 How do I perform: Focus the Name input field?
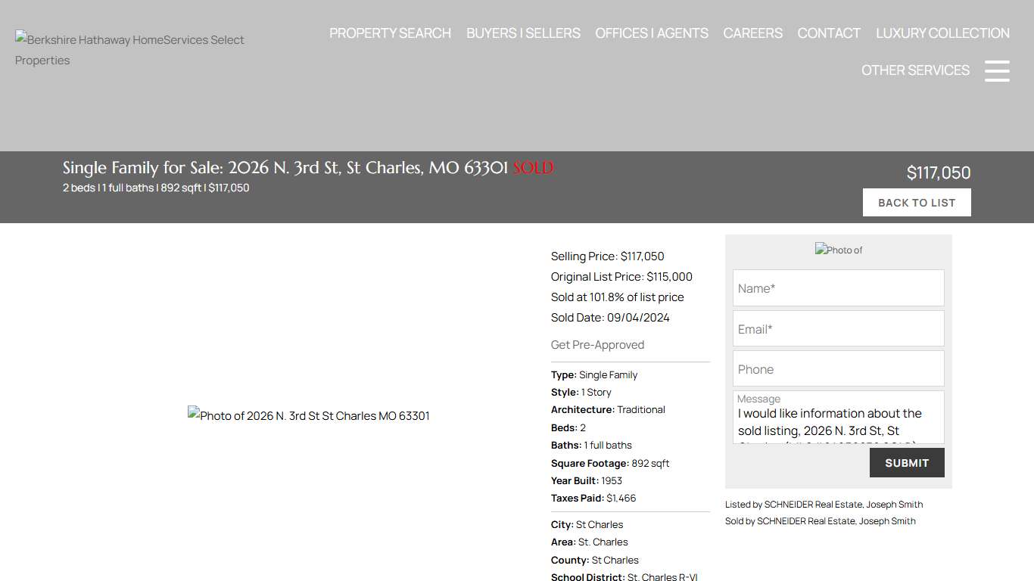(838, 288)
